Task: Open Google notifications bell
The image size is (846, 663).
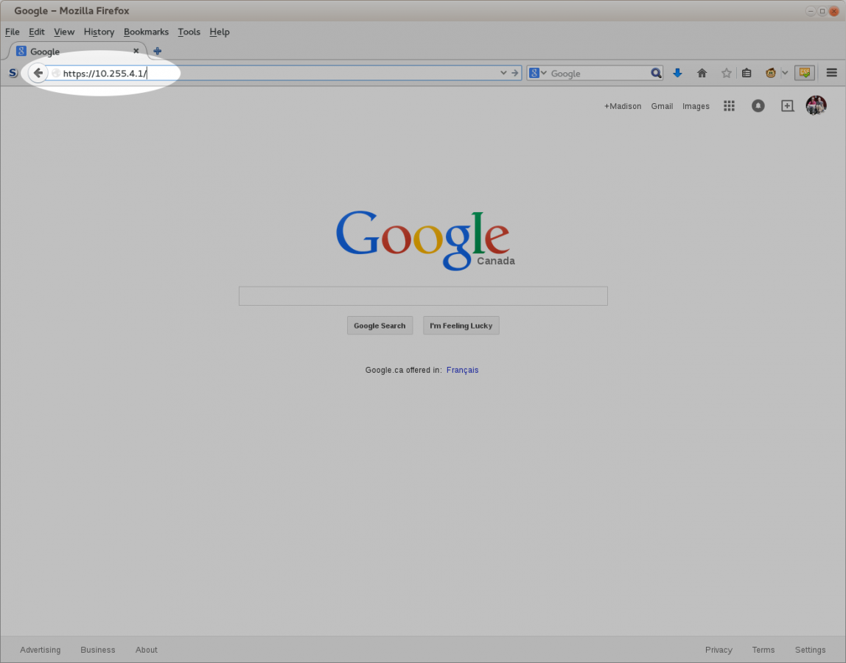Action: pos(758,106)
